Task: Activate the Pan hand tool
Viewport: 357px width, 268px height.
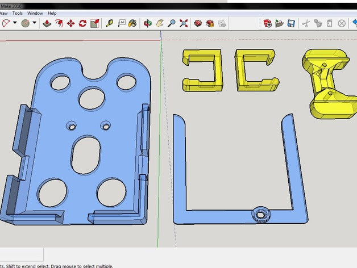Action: coord(160,23)
